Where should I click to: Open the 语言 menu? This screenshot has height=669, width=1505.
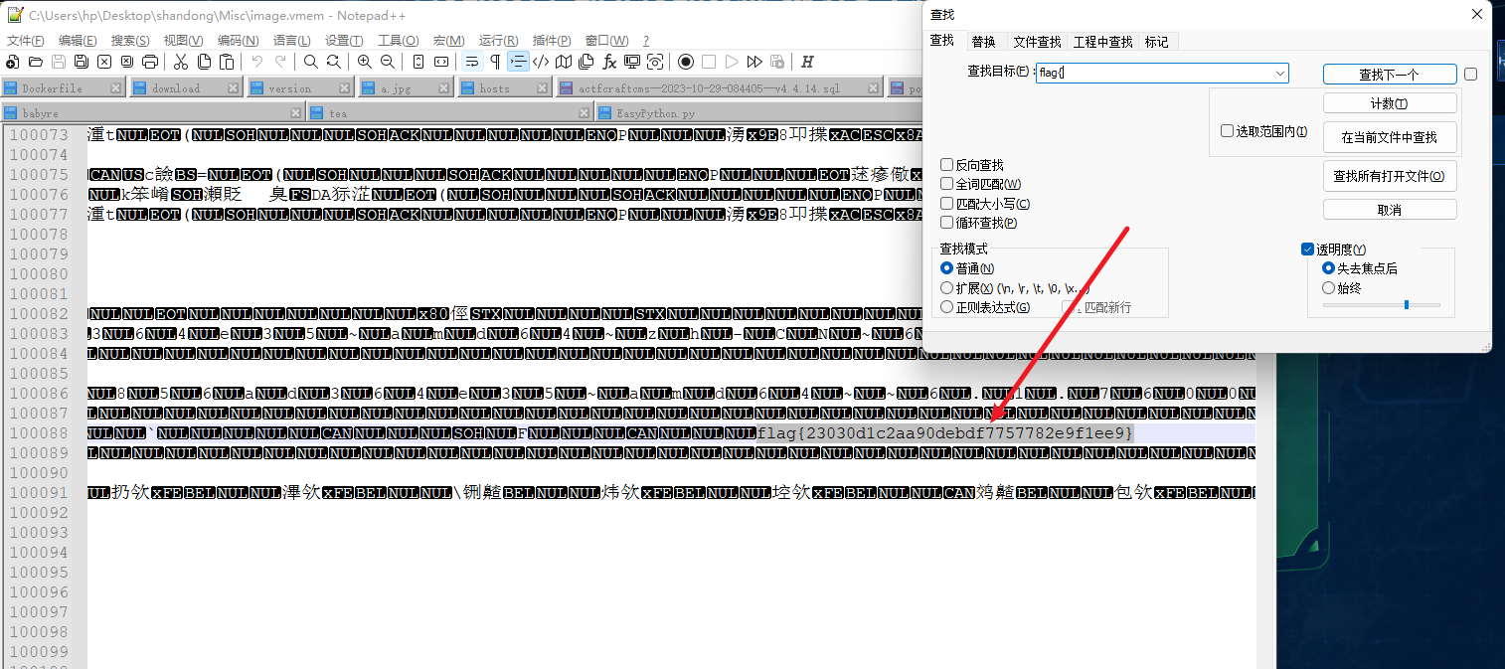[291, 41]
